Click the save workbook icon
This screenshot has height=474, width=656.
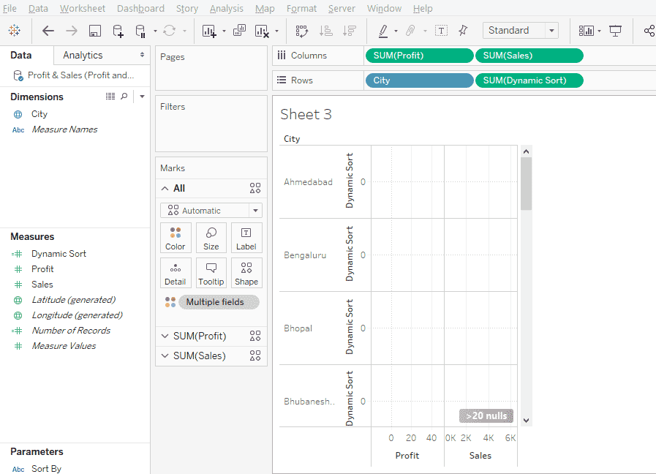(96, 30)
